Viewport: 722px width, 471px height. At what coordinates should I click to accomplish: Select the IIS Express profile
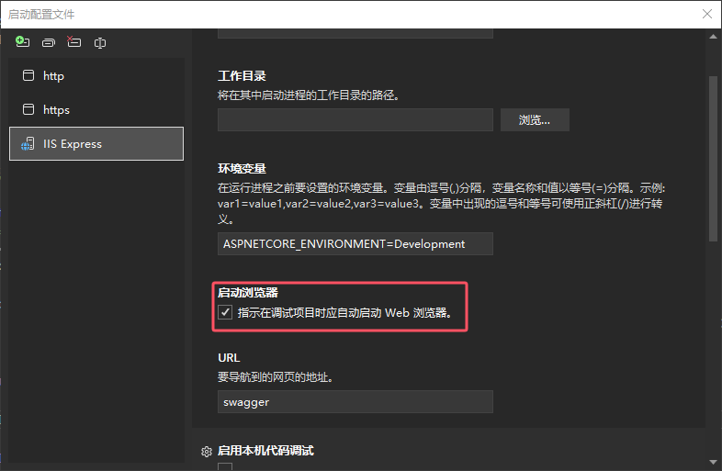tap(96, 143)
